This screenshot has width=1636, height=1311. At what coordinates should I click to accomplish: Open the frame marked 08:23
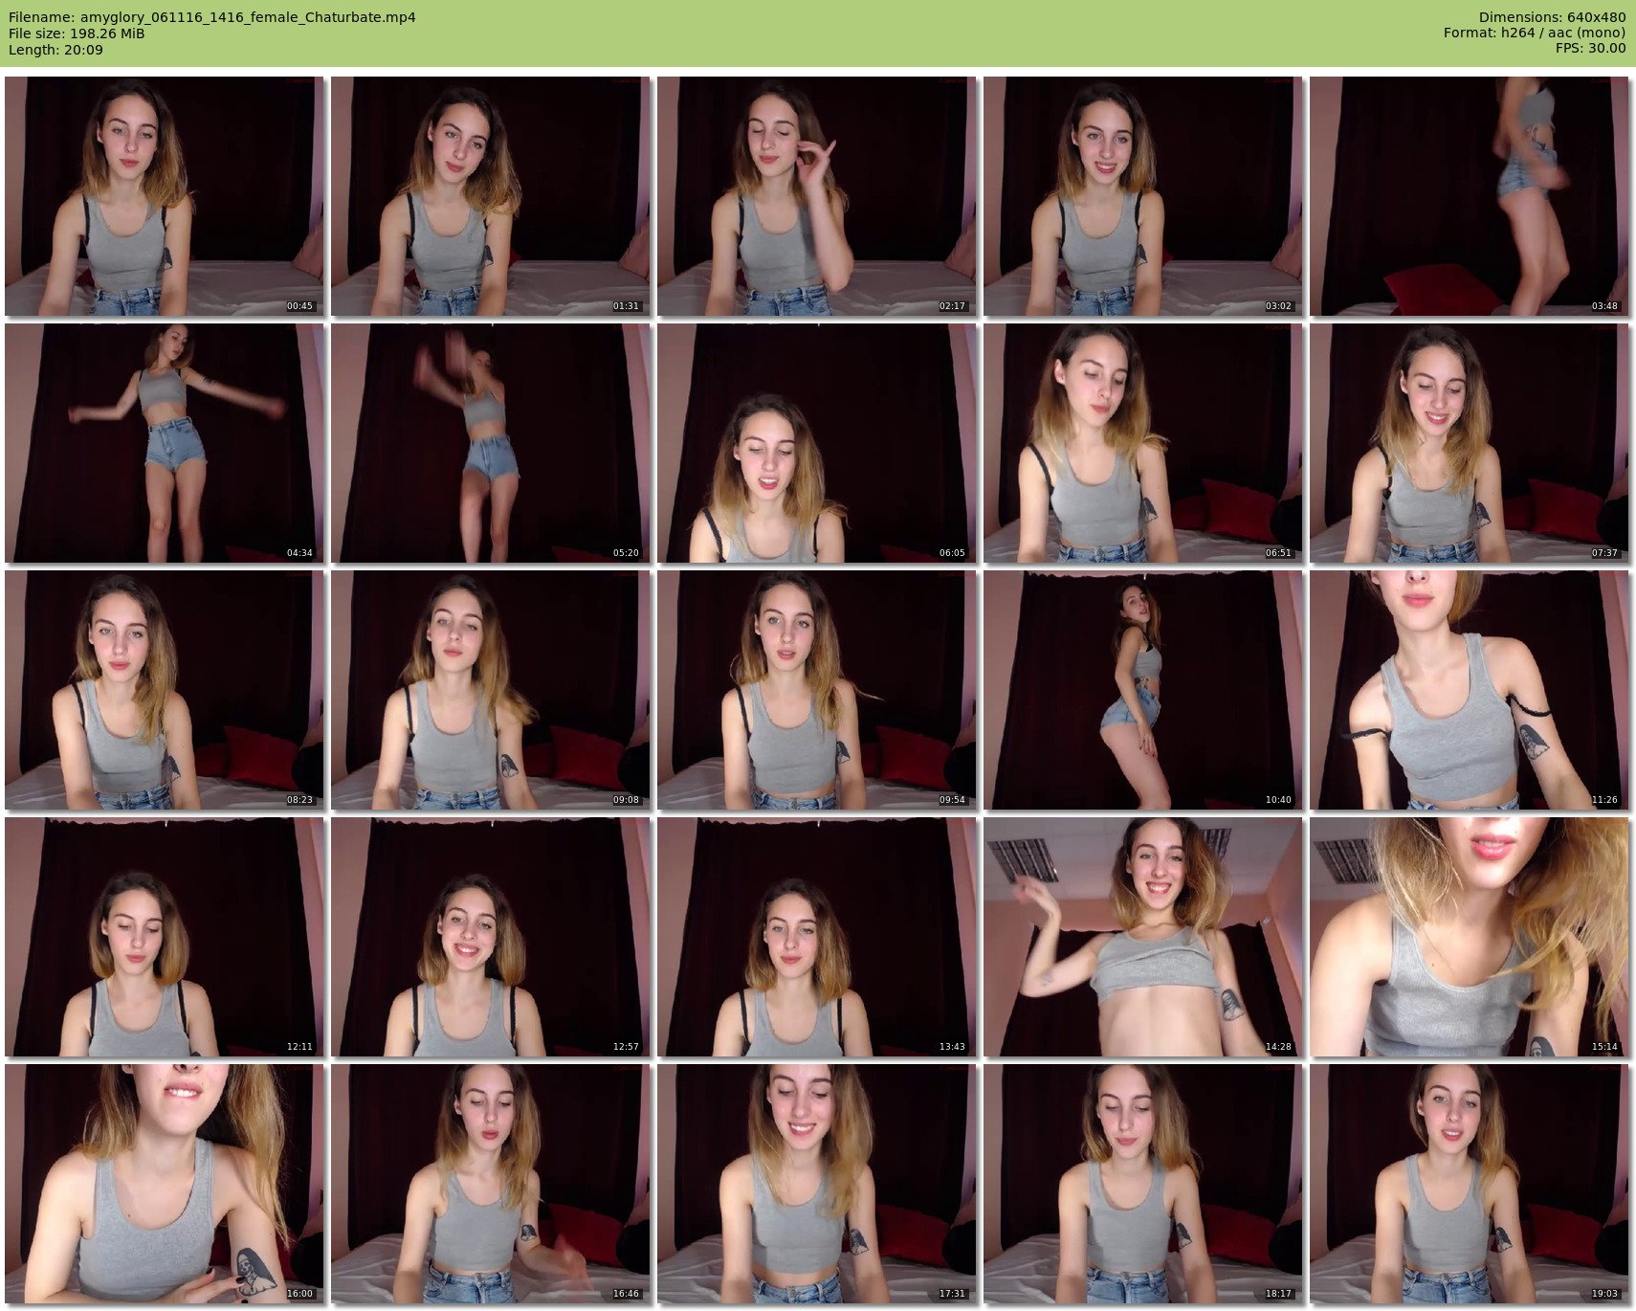pyautogui.click(x=164, y=690)
